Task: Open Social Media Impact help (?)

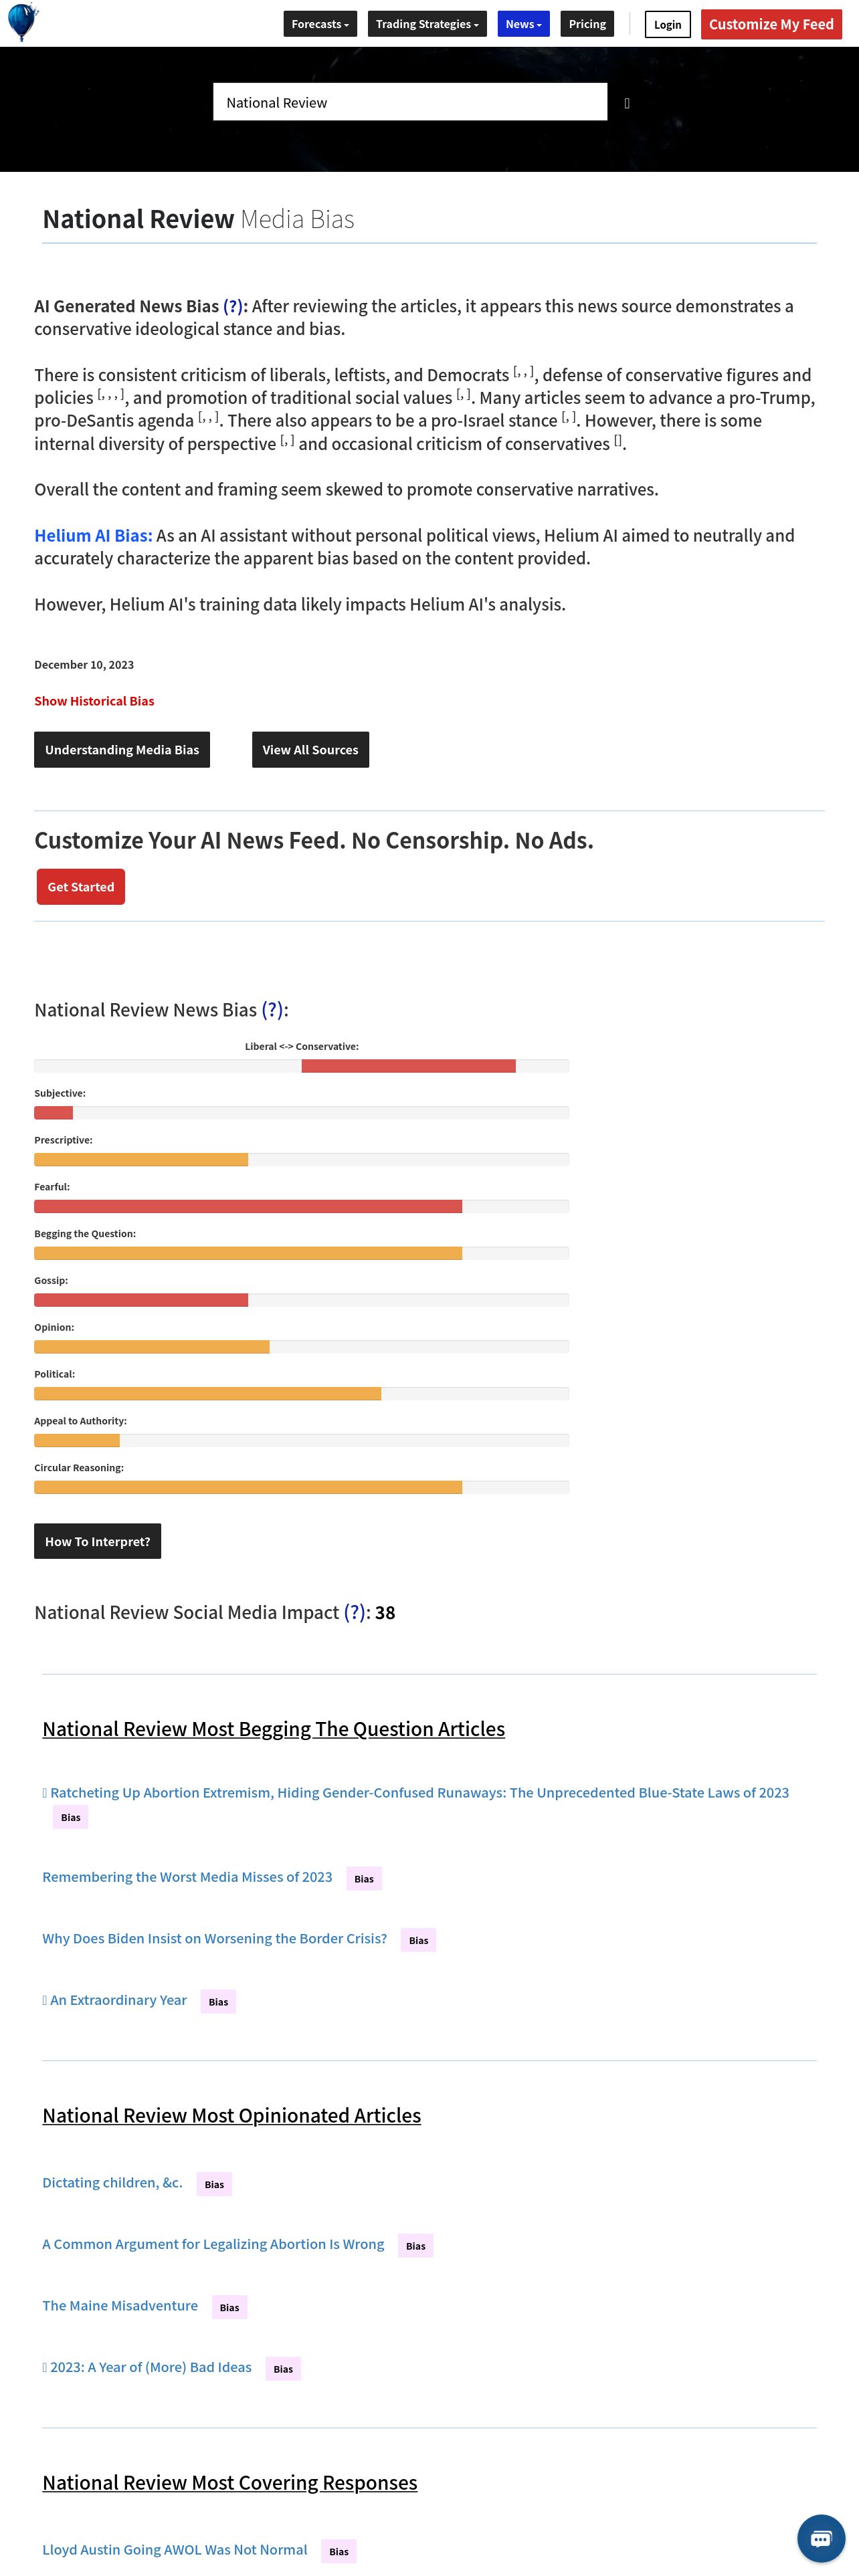Action: click(354, 1612)
